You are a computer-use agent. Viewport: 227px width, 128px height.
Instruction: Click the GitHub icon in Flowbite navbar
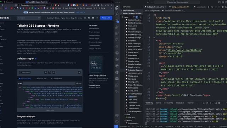coord(85,18)
